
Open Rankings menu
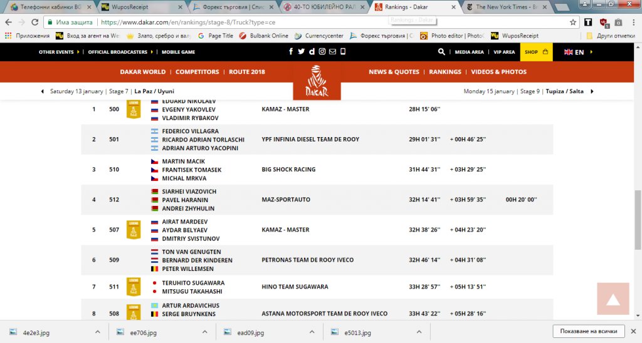445,71
